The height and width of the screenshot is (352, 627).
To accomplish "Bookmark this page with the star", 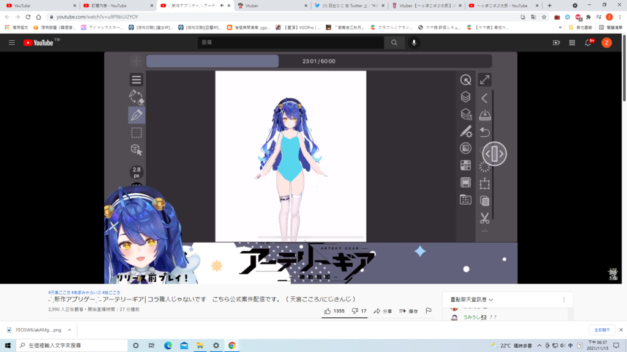I will coord(544,17).
